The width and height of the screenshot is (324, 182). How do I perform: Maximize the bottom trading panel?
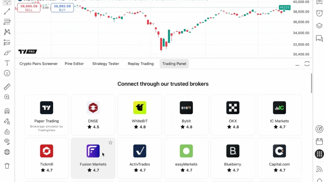(x=307, y=64)
